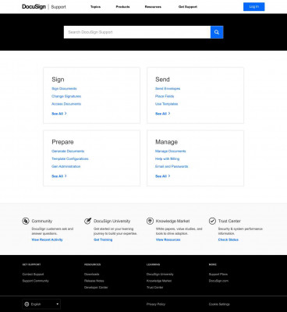The image size is (287, 312).
Task: Open the Manage Documents link
Action: click(x=171, y=151)
